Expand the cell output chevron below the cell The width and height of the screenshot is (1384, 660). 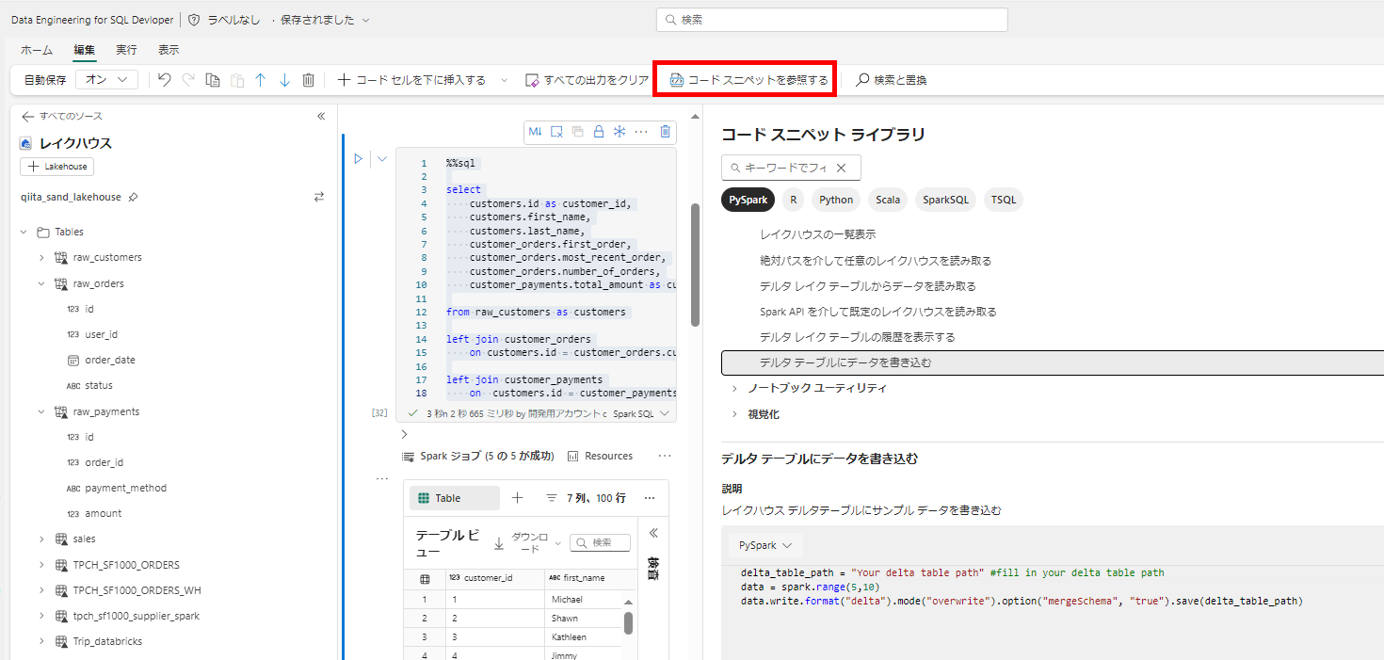(x=404, y=434)
